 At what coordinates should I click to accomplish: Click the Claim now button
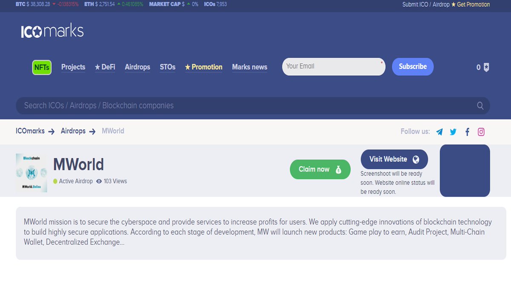(320, 169)
